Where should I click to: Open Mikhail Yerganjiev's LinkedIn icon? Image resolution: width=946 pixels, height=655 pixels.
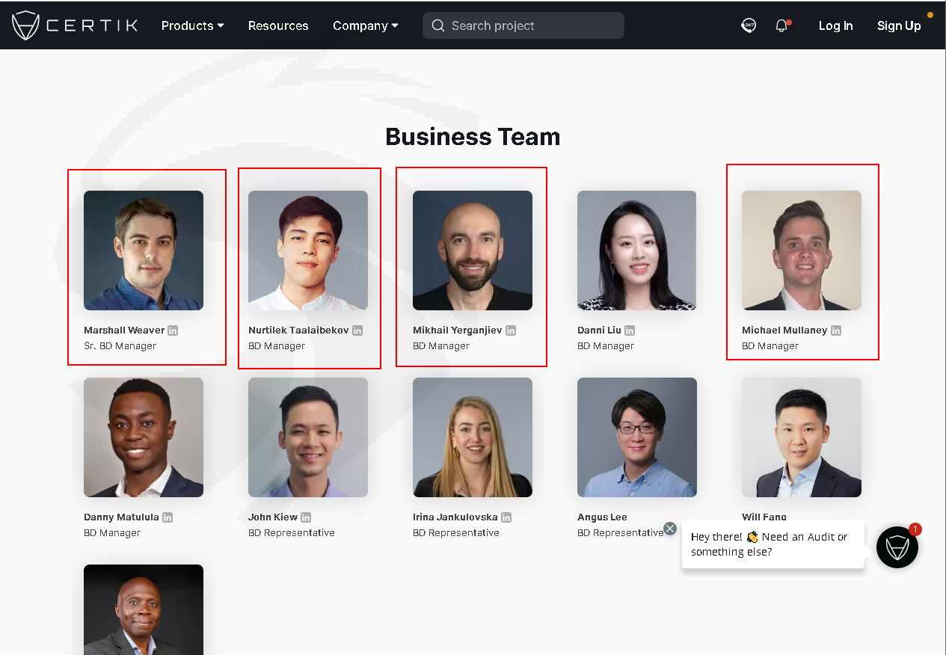click(511, 330)
